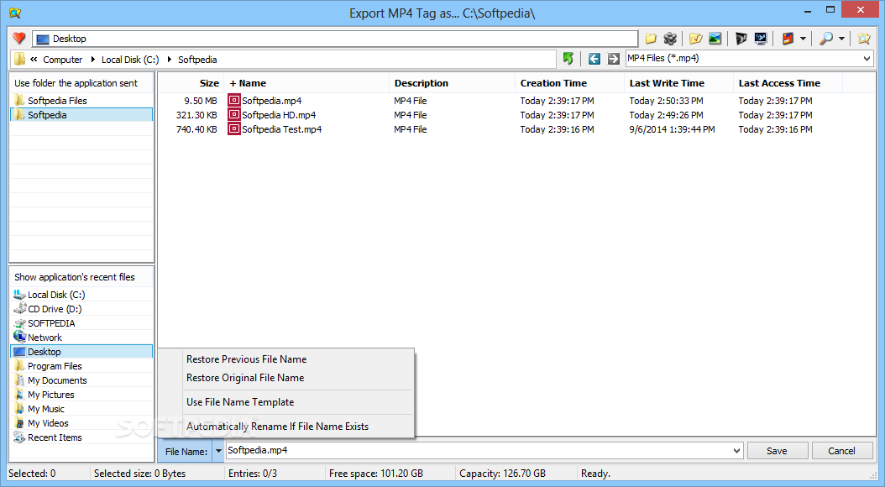Toggle Automatically Rename If File Name Exists
The width and height of the screenshot is (885, 487).
[278, 426]
